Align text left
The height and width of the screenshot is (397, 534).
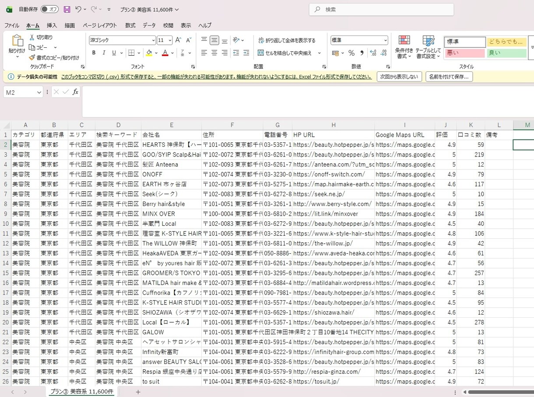[204, 53]
